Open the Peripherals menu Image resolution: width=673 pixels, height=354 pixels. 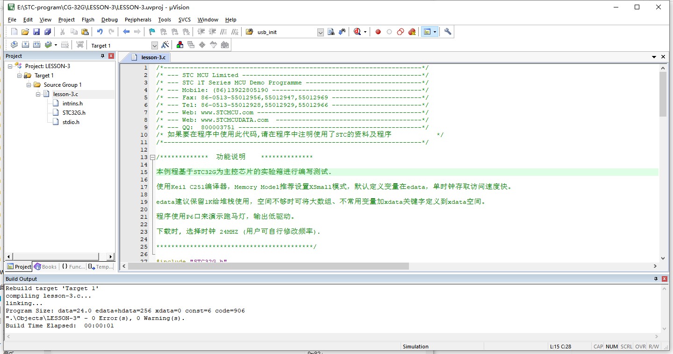pyautogui.click(x=138, y=20)
